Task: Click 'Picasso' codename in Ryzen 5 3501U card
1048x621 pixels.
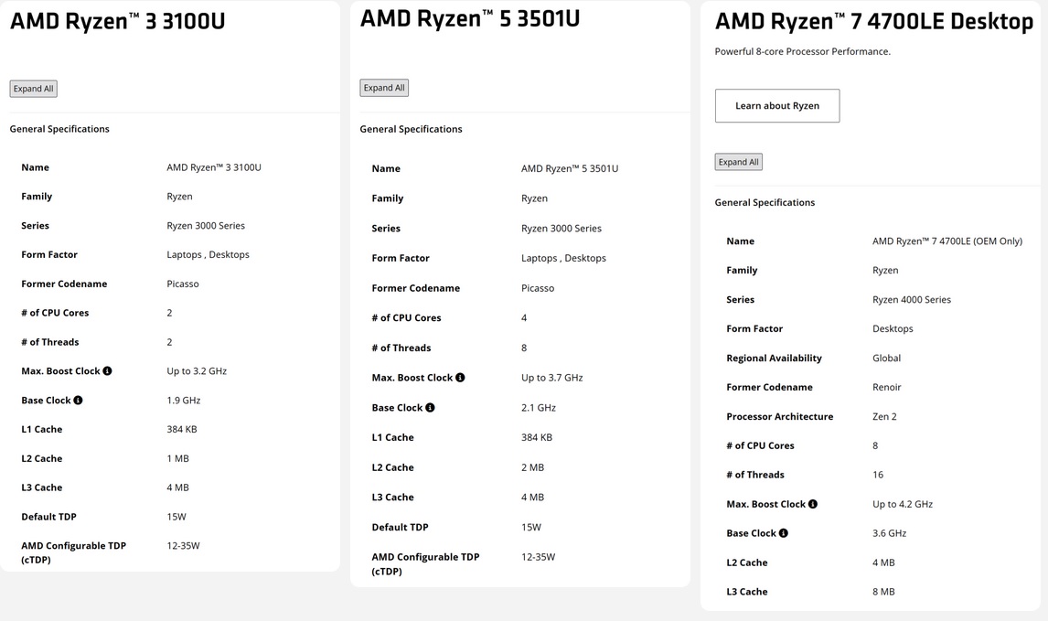Action: tap(538, 288)
